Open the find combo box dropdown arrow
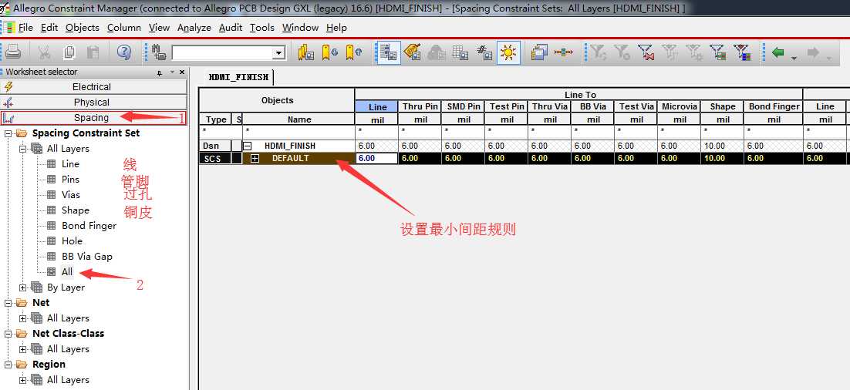 pos(279,53)
